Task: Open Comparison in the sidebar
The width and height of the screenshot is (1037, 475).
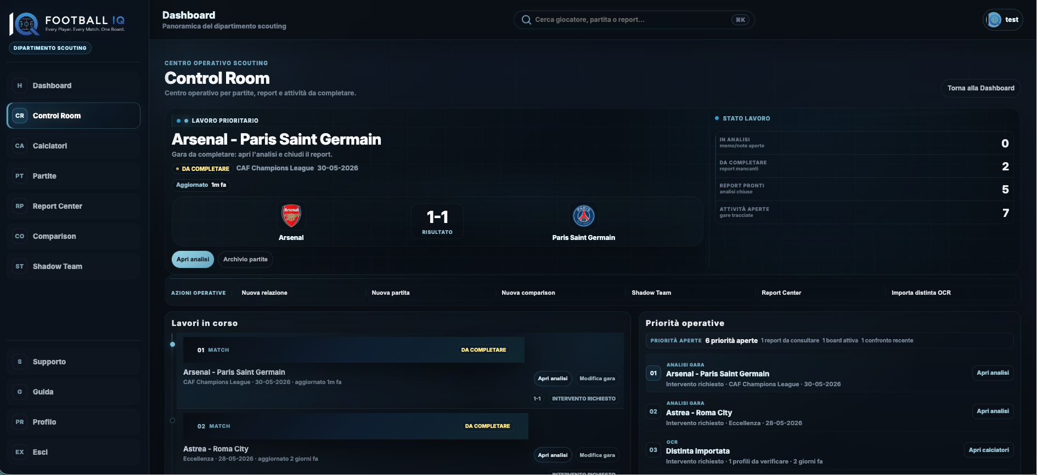Action: tap(74, 236)
